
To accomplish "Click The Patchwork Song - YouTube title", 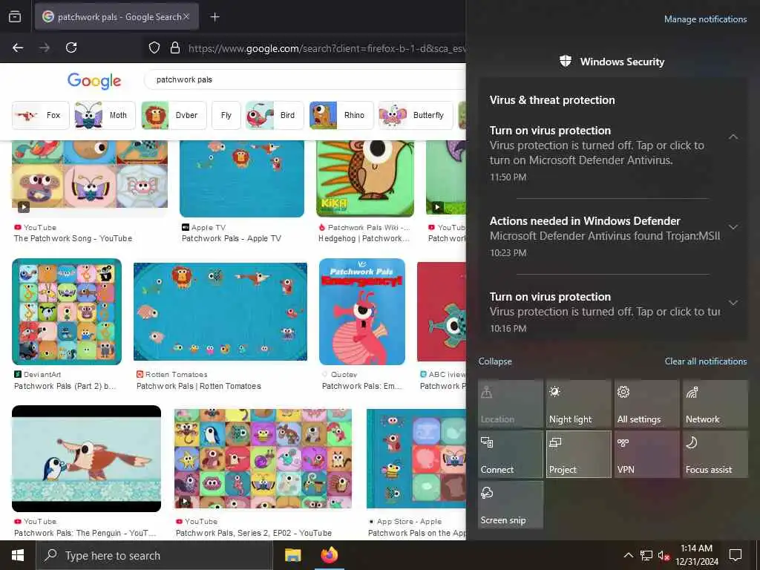I will 73,238.
